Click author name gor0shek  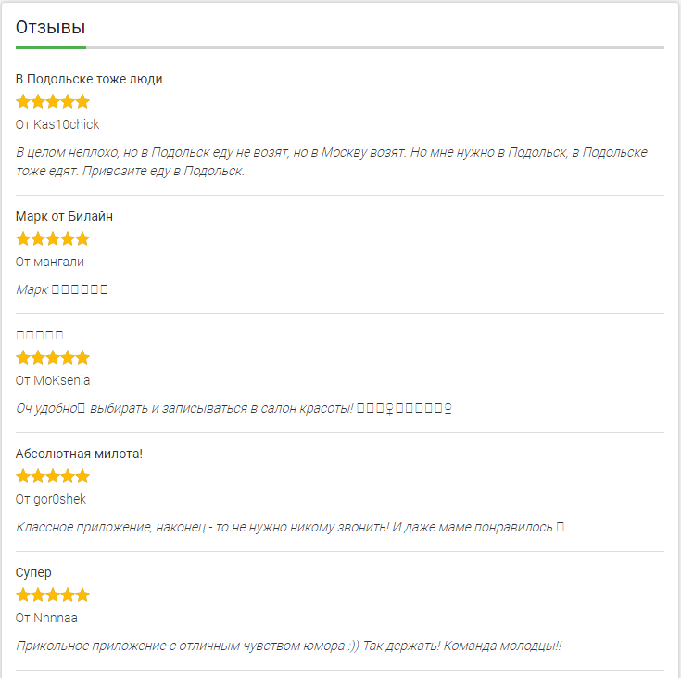60,499
